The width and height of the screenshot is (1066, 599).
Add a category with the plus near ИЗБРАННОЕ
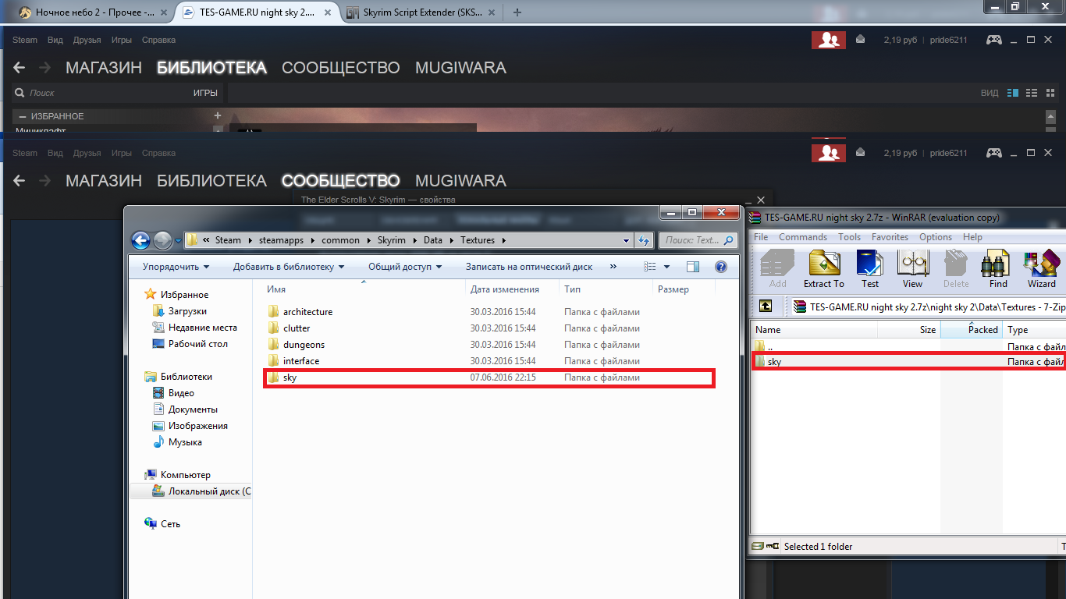218,115
